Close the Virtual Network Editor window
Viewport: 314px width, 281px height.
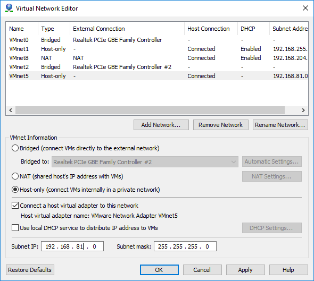tap(305, 8)
